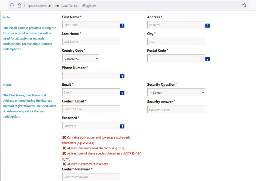Focus the Confirm Email input field
This screenshot has height=181, width=256.
pyautogui.click(x=91, y=109)
